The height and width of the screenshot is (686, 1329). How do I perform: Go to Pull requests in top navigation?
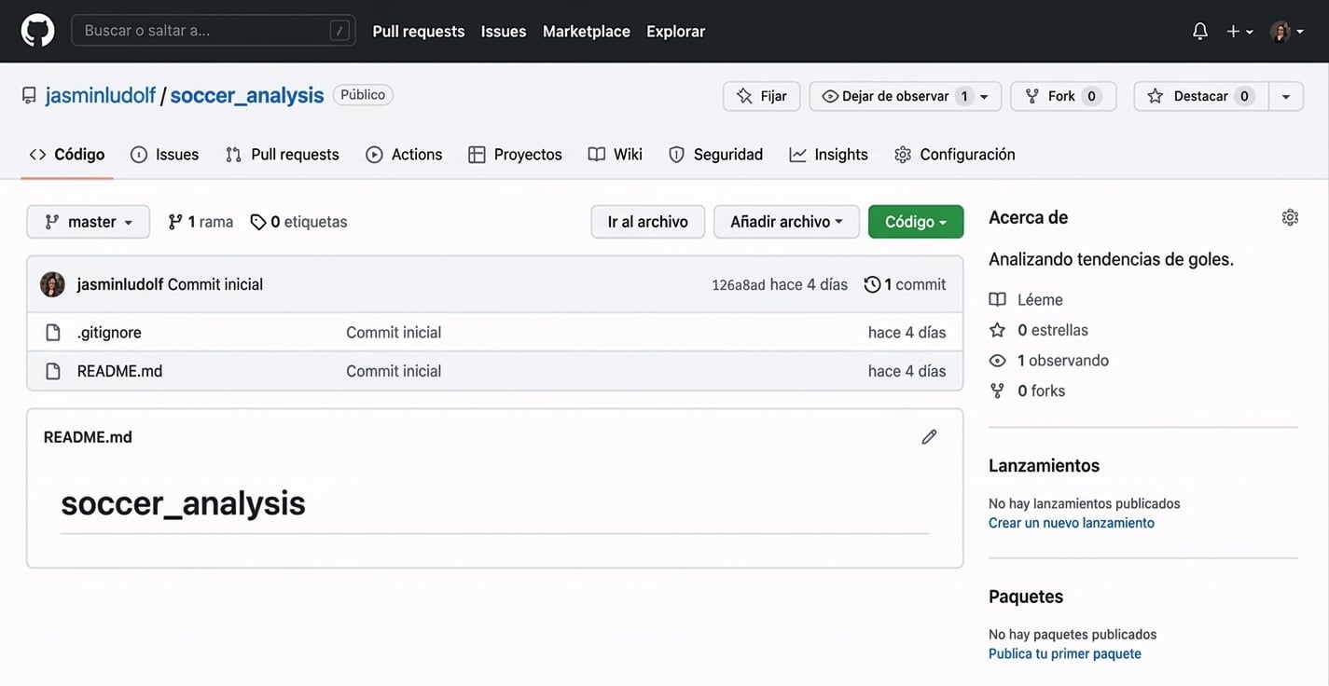point(419,31)
